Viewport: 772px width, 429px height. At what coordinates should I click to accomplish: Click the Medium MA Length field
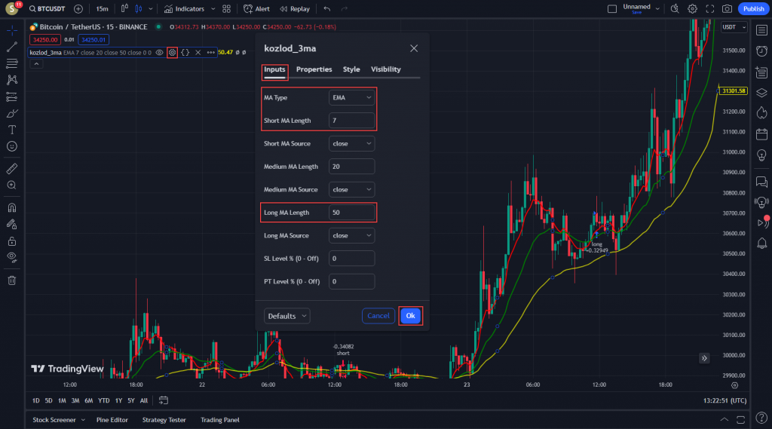point(351,167)
